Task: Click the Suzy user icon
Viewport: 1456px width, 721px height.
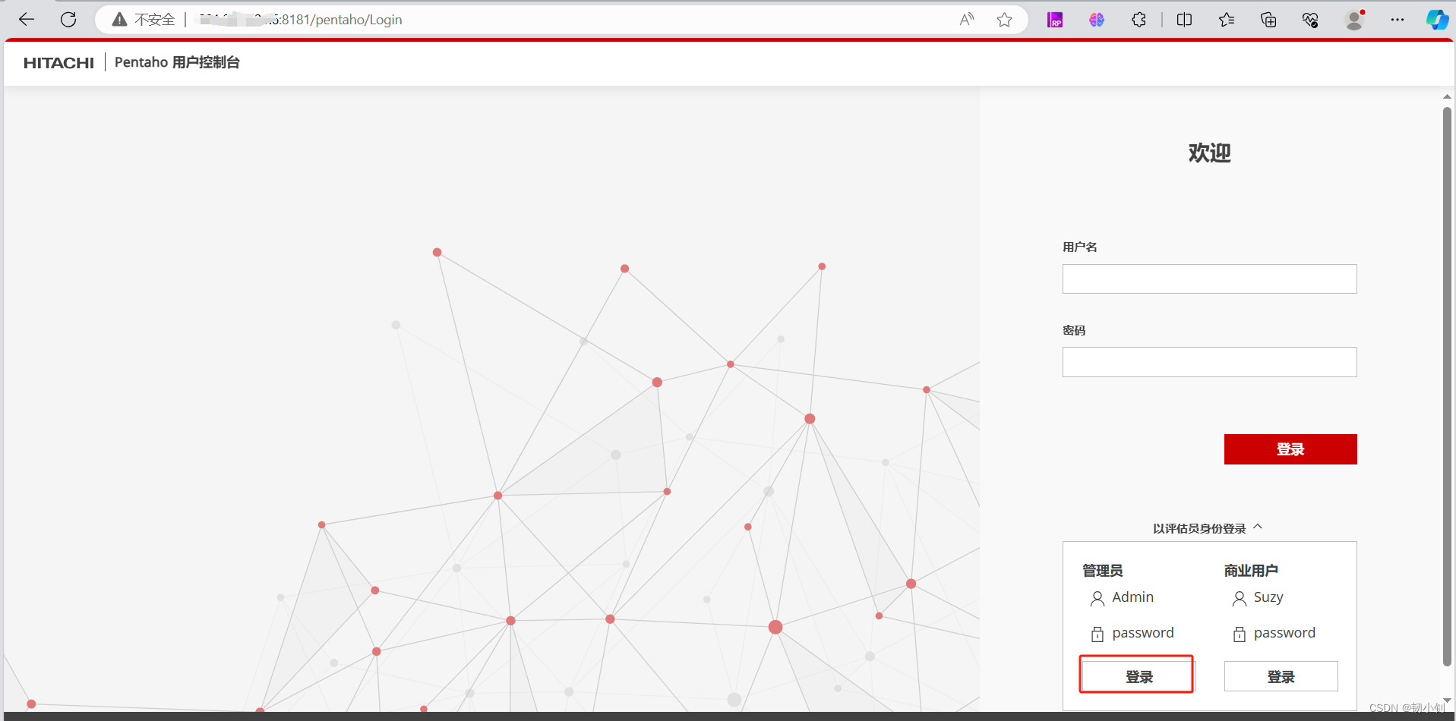Action: (1240, 599)
